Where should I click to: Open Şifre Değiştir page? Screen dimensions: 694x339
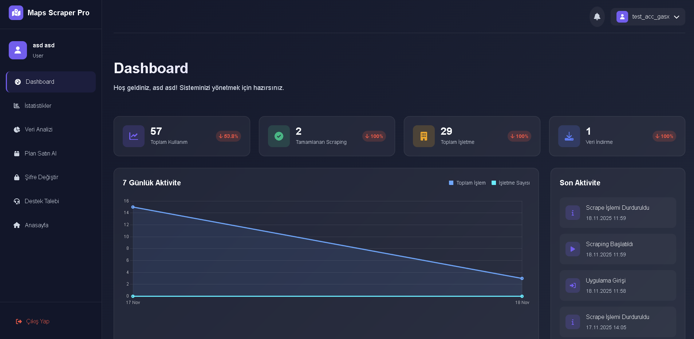[51, 177]
